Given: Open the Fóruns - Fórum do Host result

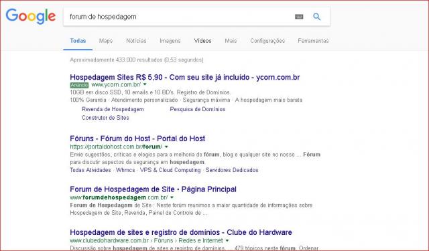Looking at the screenshot, I should 137,139.
